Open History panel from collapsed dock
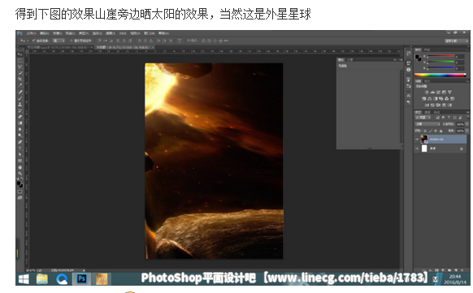This screenshot has width=473, height=293. coord(409,54)
